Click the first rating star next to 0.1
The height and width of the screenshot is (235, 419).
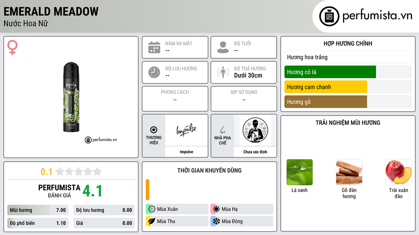click(x=60, y=171)
